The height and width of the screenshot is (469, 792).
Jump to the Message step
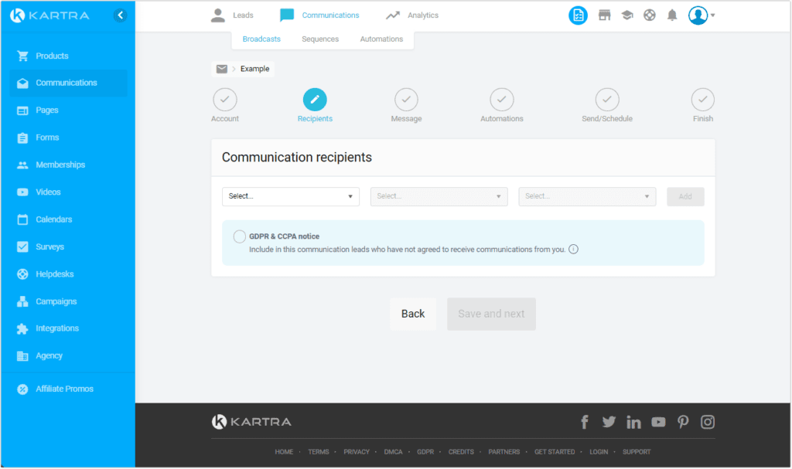point(406,106)
